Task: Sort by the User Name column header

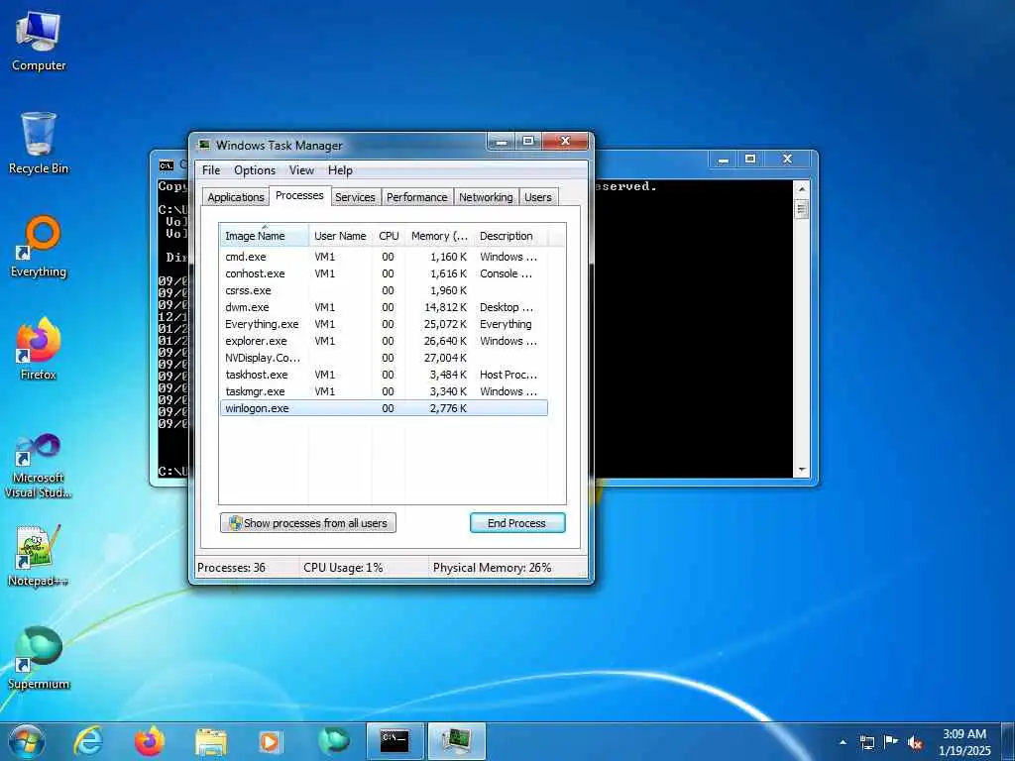Action: coord(341,236)
